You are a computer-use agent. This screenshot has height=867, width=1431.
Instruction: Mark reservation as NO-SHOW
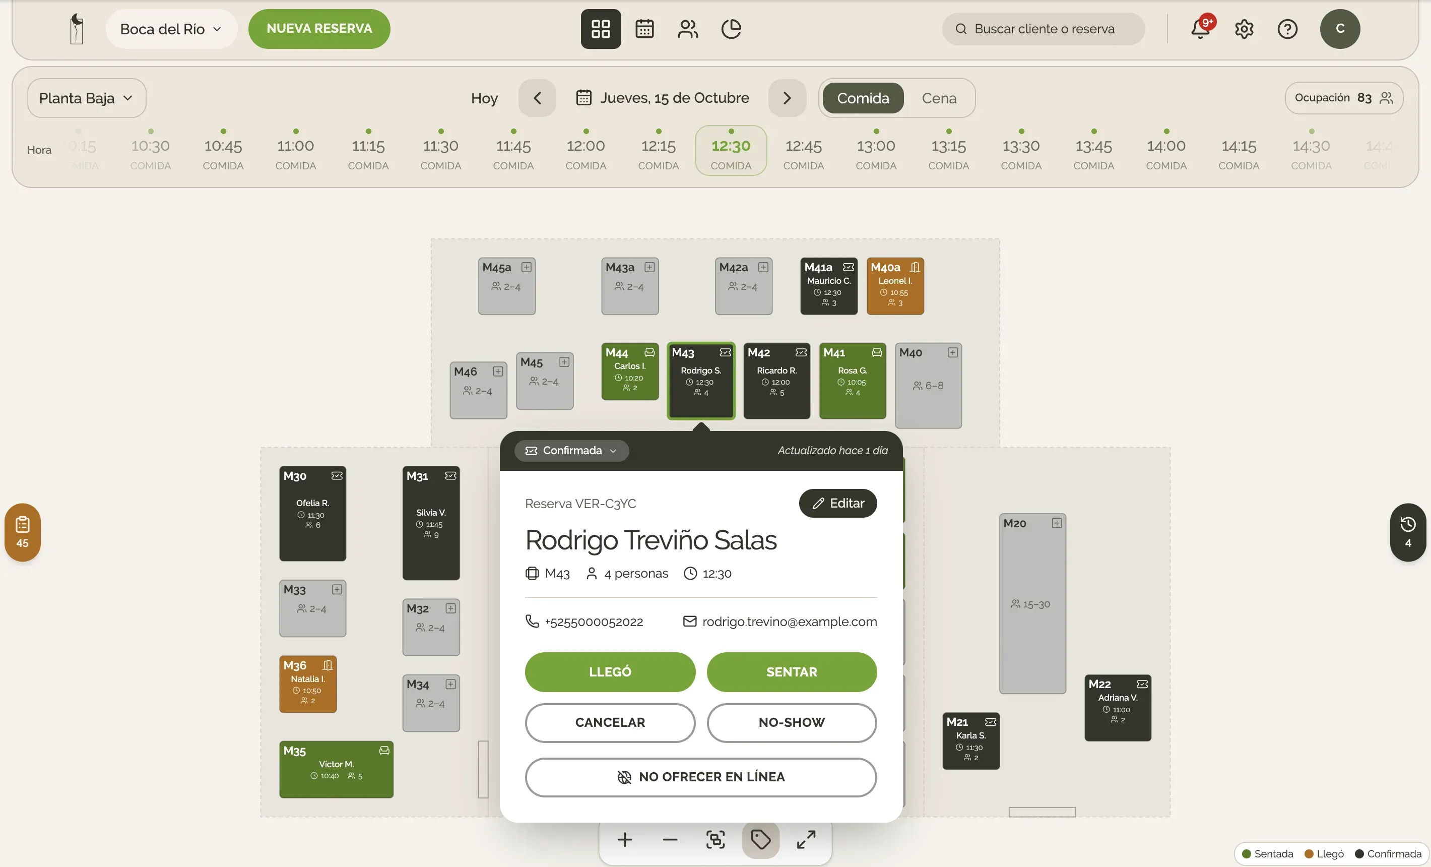(x=792, y=723)
